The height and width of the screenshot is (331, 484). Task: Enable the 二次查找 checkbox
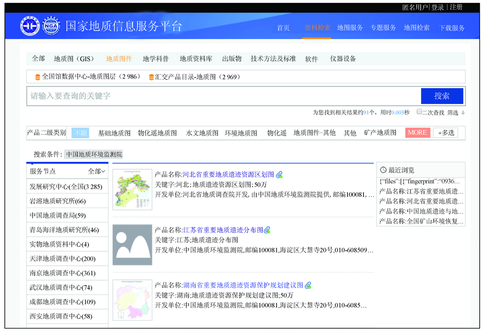(x=419, y=112)
